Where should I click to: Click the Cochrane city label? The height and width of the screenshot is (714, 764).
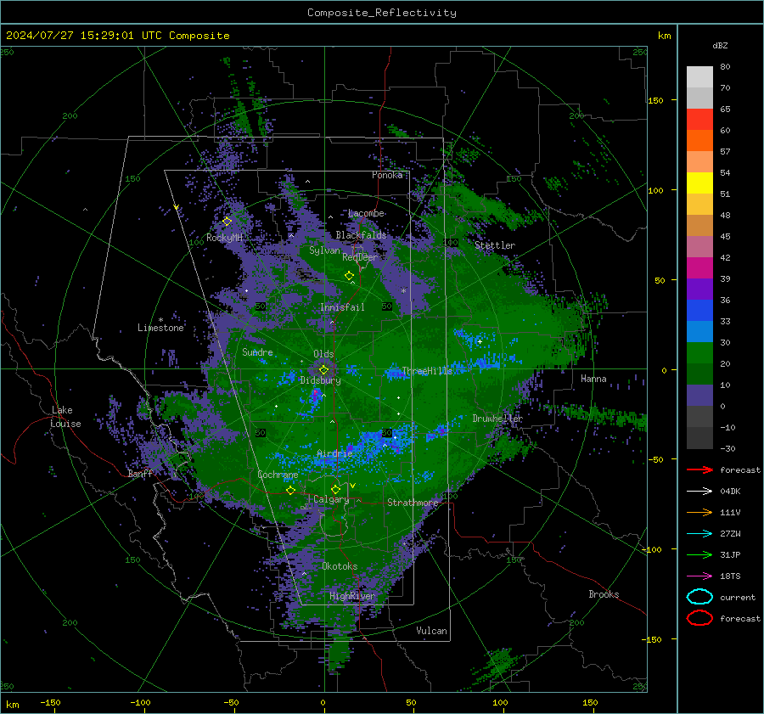[278, 475]
